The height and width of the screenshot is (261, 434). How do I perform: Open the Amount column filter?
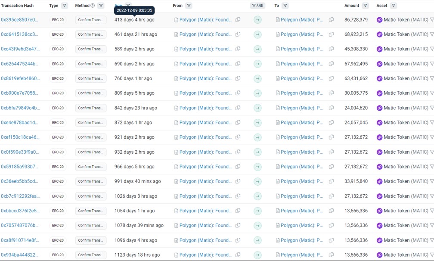366,6
